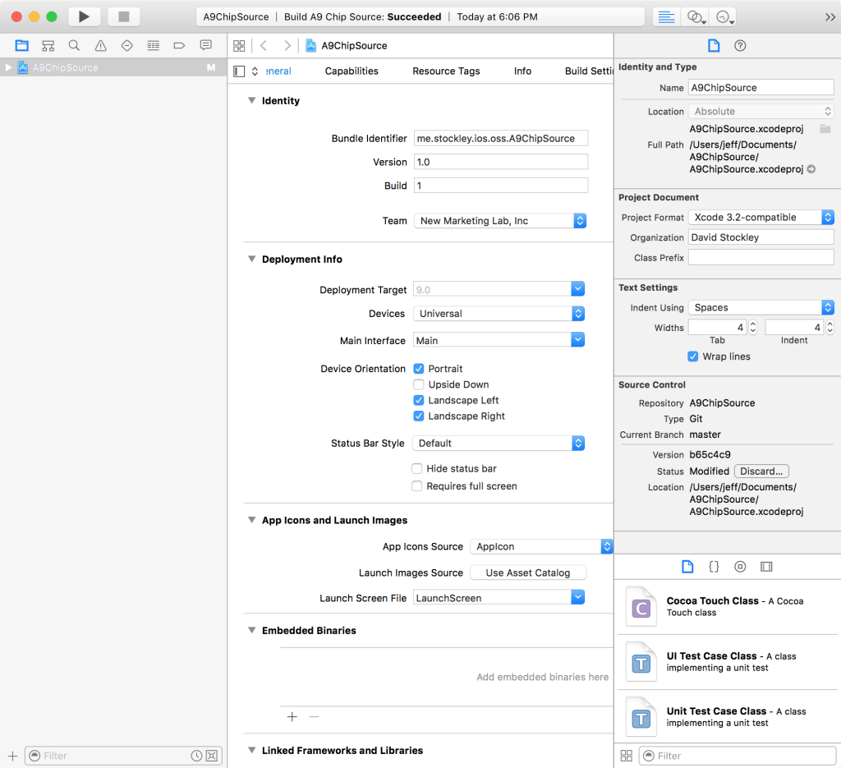Go back in editor history
841x768 pixels.
(264, 45)
